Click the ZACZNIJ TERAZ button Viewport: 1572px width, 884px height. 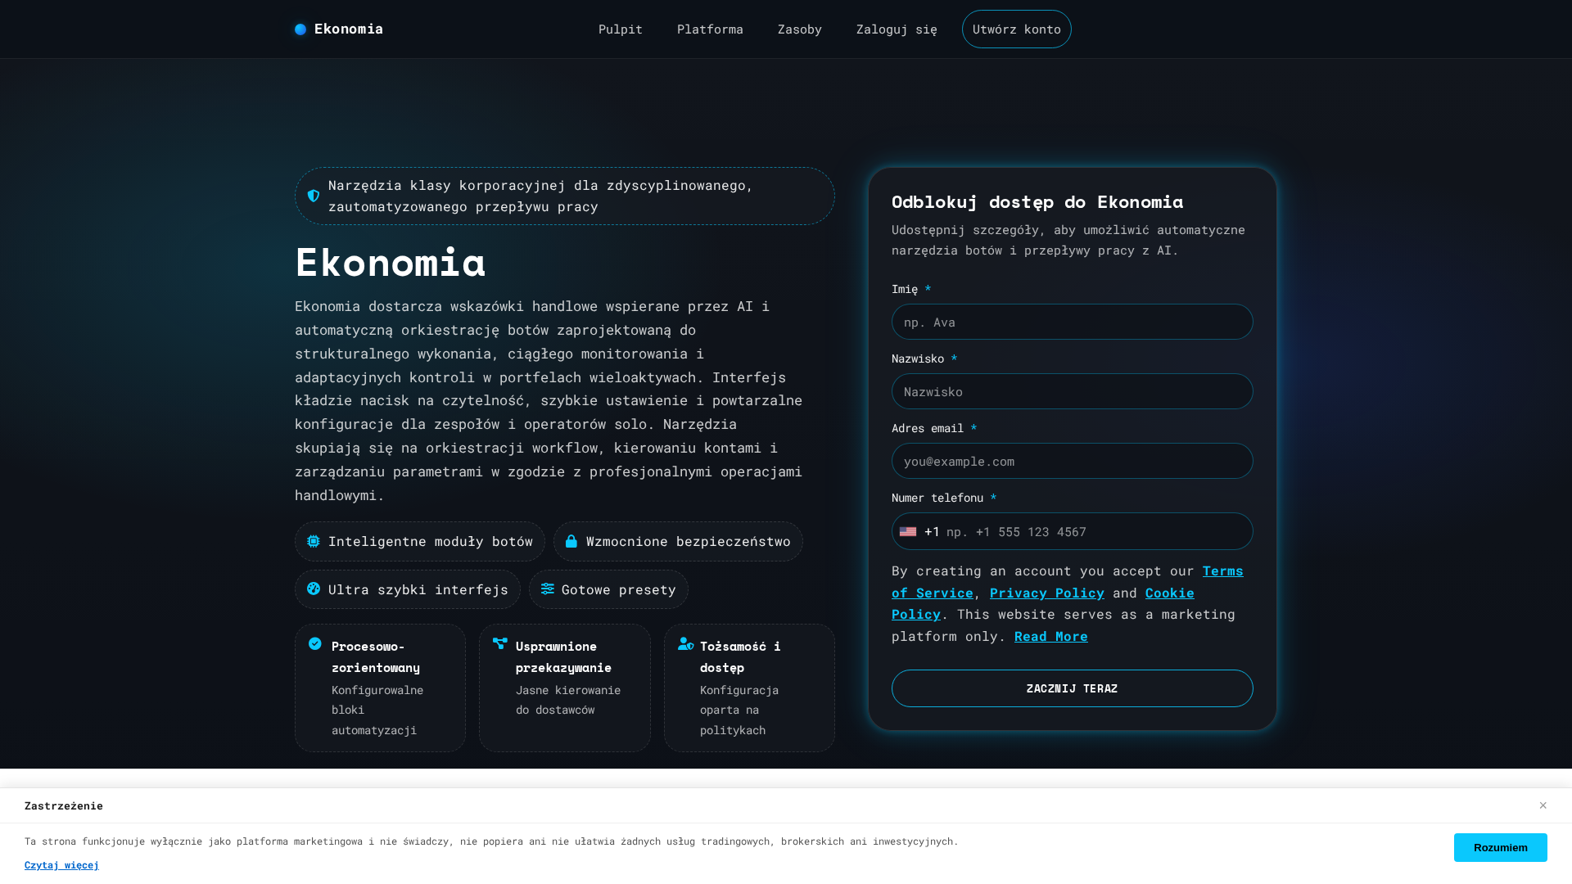[1072, 688]
